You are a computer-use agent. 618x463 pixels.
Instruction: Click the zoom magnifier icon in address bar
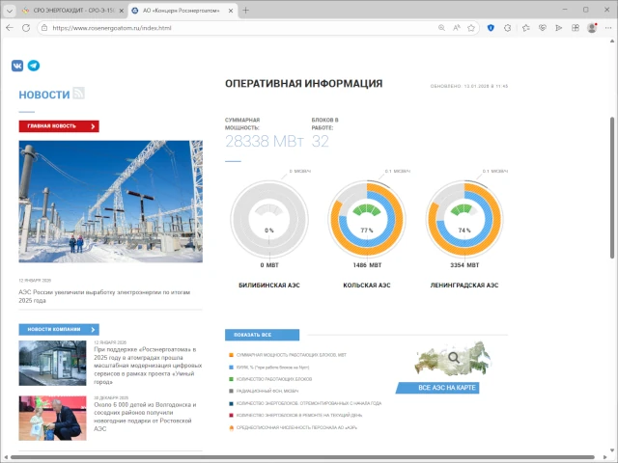point(441,28)
